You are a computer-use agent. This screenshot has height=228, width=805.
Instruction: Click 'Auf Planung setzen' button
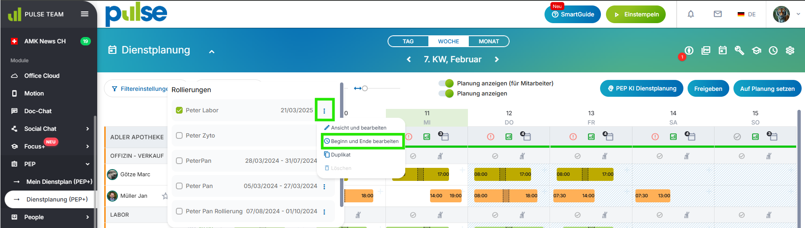[x=768, y=88]
